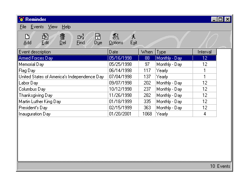
Task: Open Find using the pointing hand icon
Action: tap(81, 37)
